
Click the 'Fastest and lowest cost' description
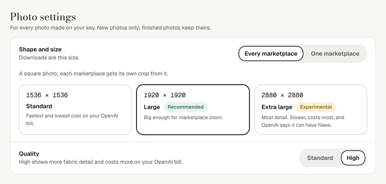point(72,119)
